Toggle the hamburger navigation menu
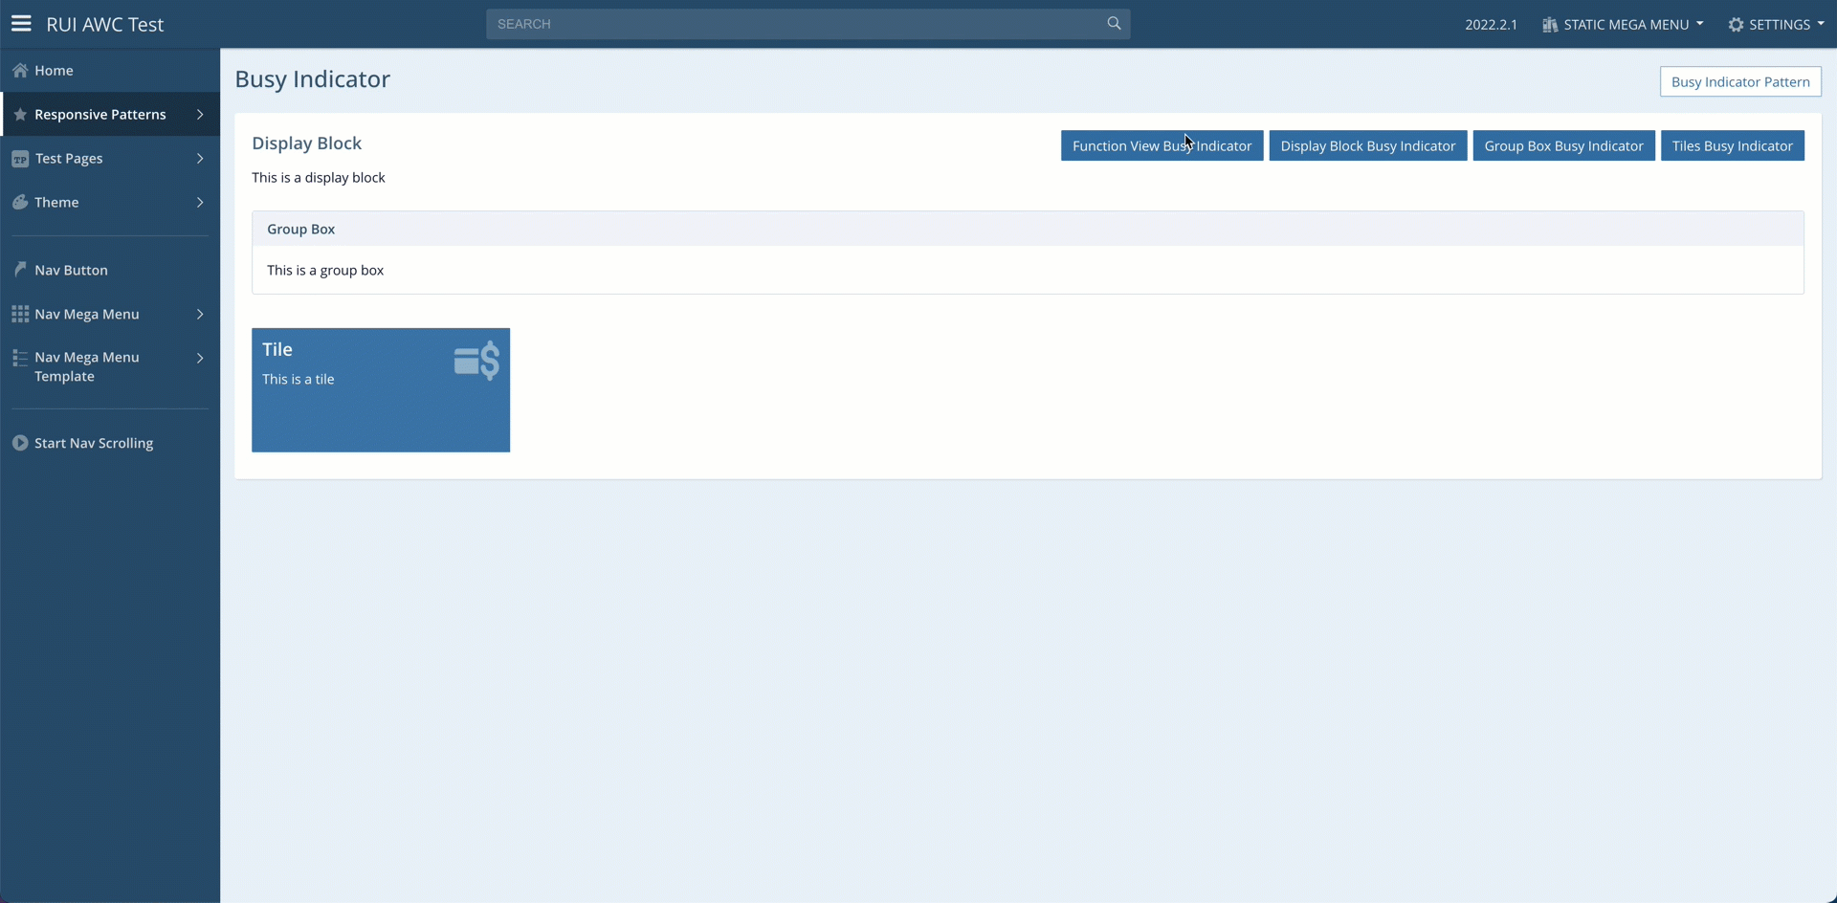This screenshot has height=903, width=1837. 21,24
